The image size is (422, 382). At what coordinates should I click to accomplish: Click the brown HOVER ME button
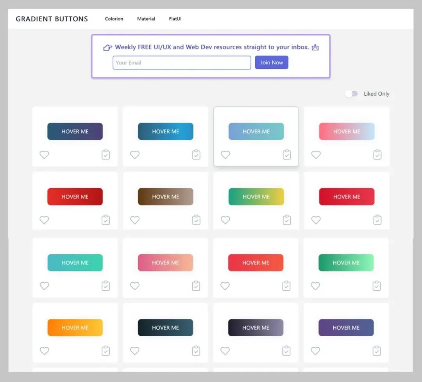click(166, 196)
